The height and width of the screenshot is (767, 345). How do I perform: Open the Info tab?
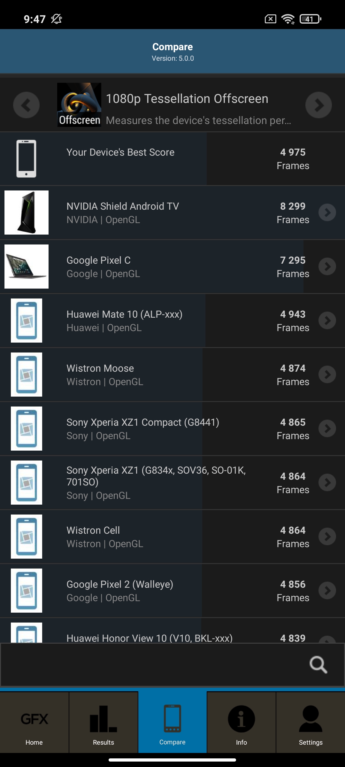point(241,723)
